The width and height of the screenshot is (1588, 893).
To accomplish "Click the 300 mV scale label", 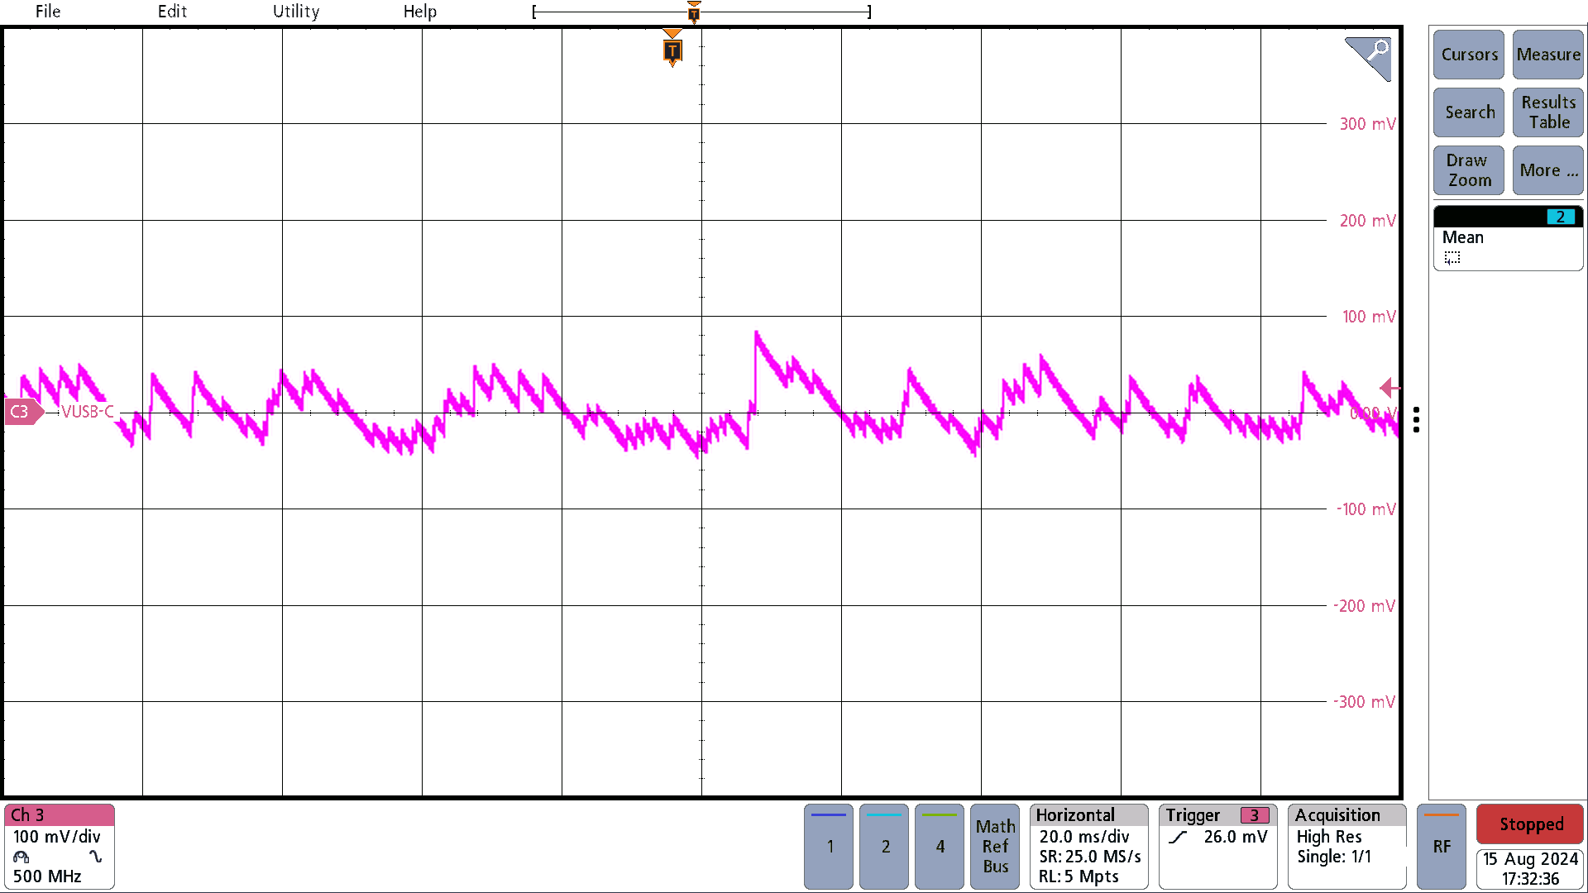I will click(x=1367, y=124).
